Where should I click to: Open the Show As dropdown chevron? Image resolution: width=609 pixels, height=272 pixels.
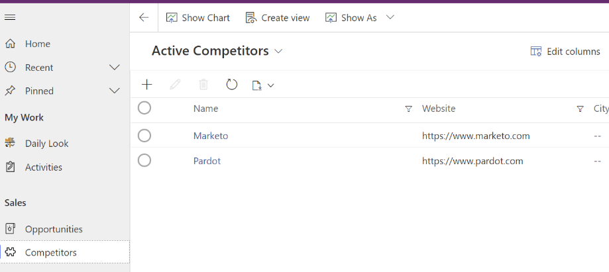coord(390,17)
